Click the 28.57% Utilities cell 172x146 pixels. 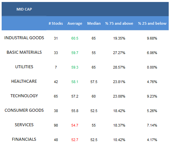tap(119, 67)
